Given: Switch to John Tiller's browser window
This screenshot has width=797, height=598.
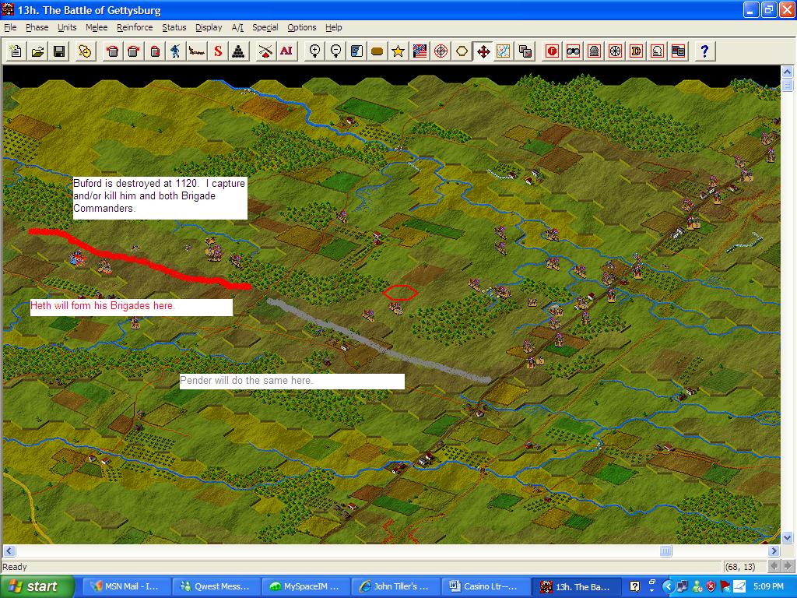Looking at the screenshot, I should coord(396,586).
